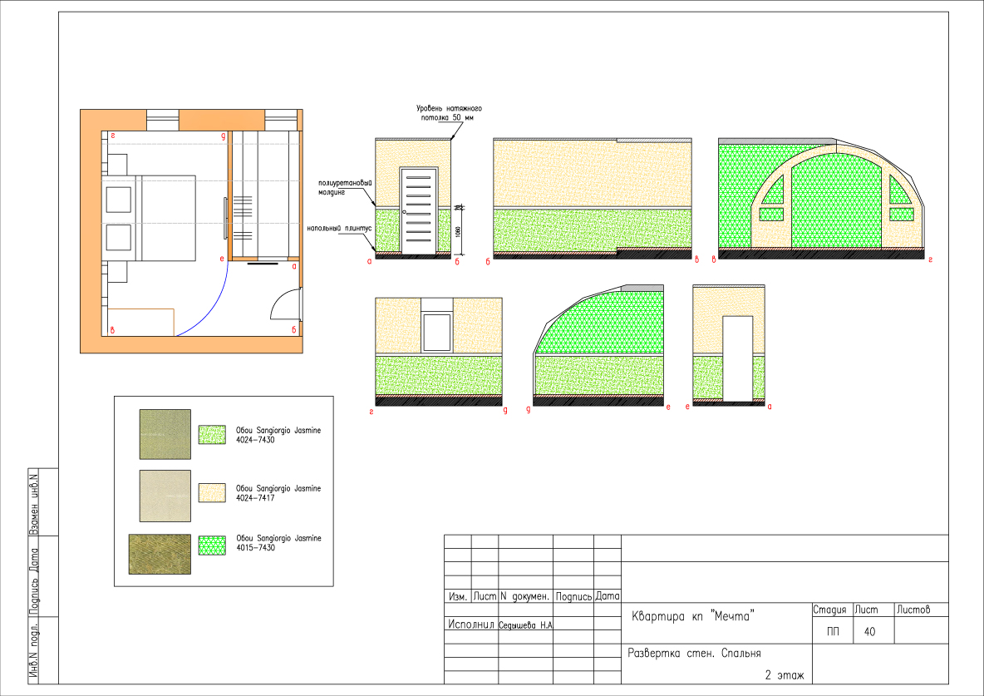Click legend text 'Обои Sangiorgio Jasmine 4024-7417'

(278, 492)
